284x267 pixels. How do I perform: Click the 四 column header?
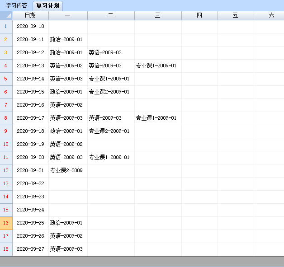pos(199,15)
